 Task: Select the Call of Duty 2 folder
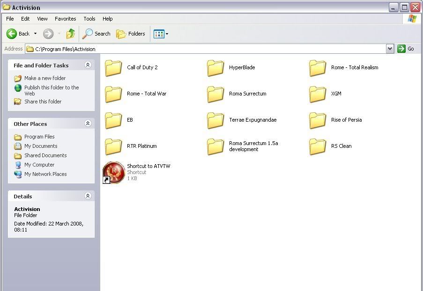(114, 68)
